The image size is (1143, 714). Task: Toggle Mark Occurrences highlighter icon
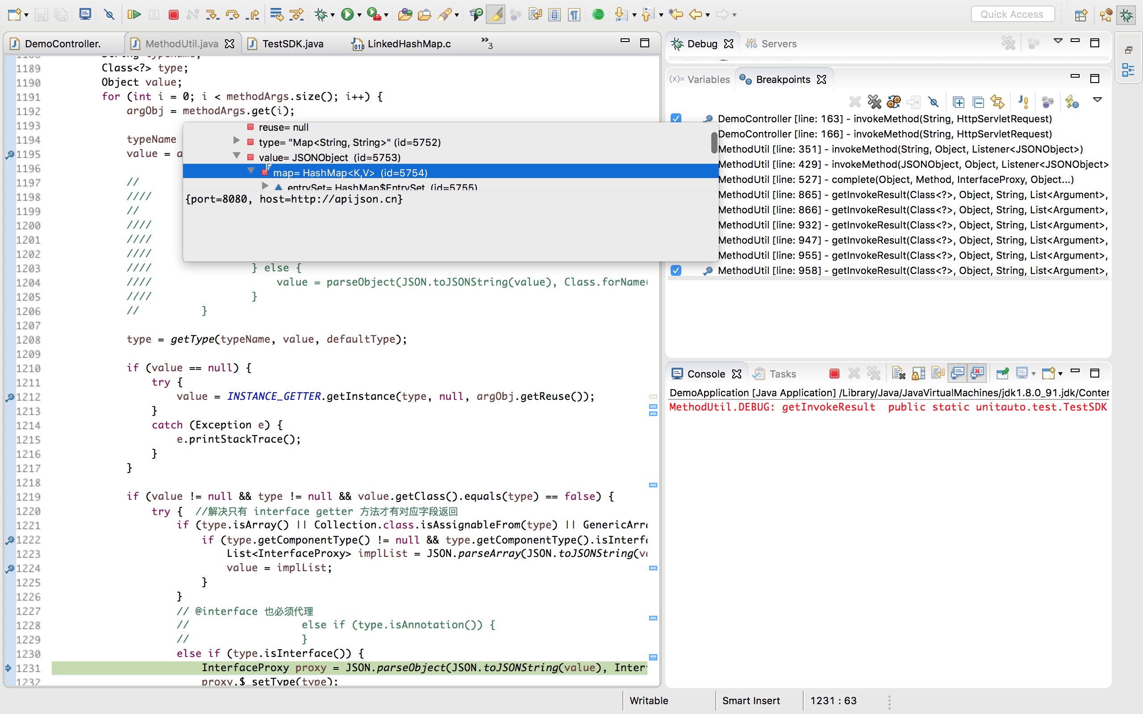tap(496, 15)
